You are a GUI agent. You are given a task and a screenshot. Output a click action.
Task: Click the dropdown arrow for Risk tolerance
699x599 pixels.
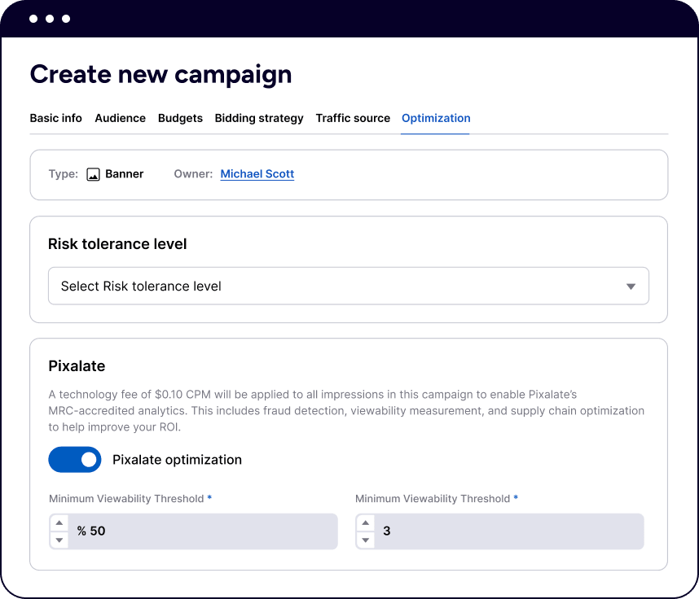pos(631,286)
